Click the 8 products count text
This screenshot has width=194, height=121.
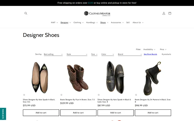click(166, 54)
